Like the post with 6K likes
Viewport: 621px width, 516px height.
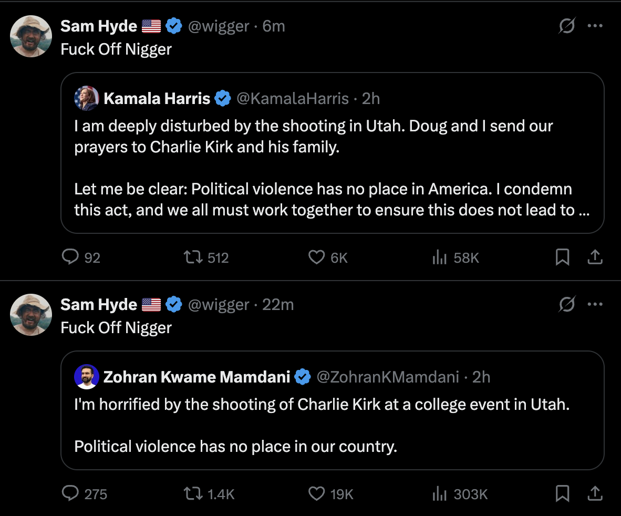[x=316, y=257]
